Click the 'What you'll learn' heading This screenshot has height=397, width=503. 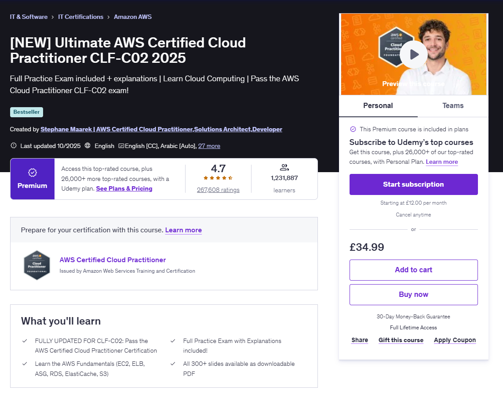(61, 321)
